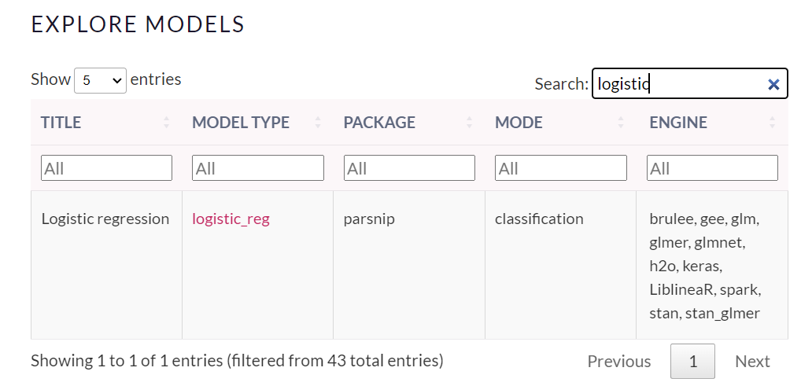Focus the Search field containing logistic
801x386 pixels.
(677, 84)
